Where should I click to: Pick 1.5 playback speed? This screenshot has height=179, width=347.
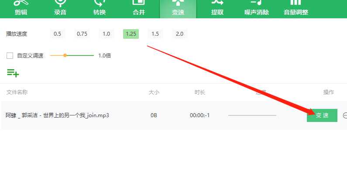click(155, 34)
